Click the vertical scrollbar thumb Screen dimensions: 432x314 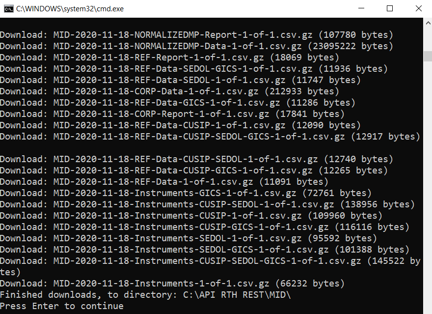click(428, 56)
